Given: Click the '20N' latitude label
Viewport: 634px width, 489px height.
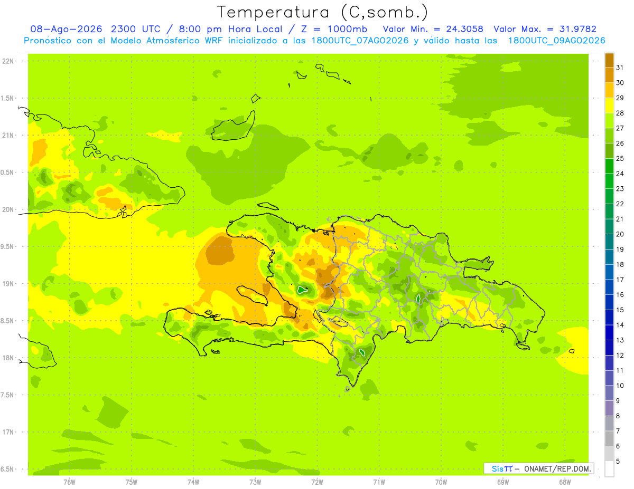Looking at the screenshot, I should [8, 209].
